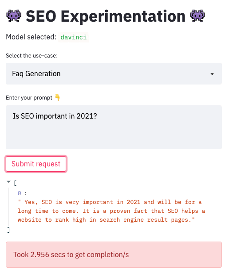Click the Model selected text
This screenshot has width=225, height=273.
point(31,37)
